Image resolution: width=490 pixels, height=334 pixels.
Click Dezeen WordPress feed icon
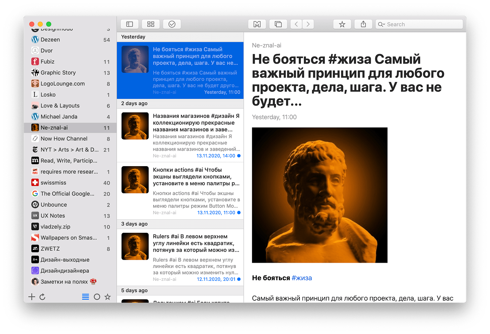35,40
